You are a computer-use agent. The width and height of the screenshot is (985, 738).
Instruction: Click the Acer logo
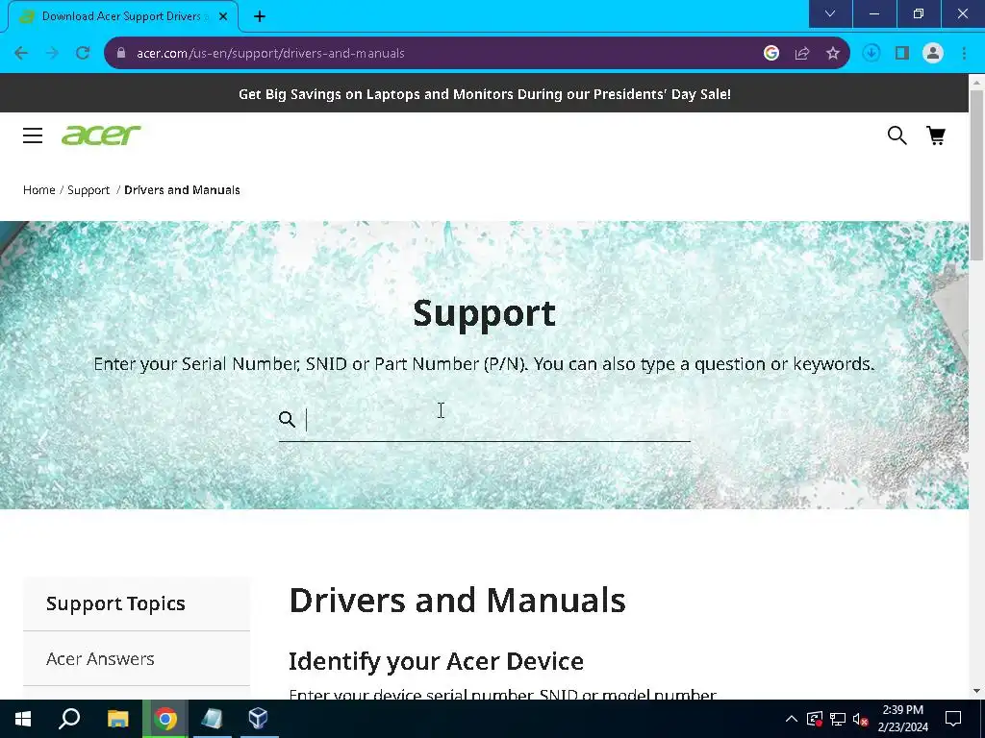101,135
